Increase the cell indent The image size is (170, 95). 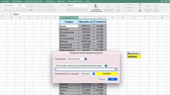[x=55, y=9]
